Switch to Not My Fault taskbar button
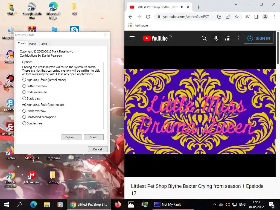The height and width of the screenshot is (210, 280). [173, 205]
